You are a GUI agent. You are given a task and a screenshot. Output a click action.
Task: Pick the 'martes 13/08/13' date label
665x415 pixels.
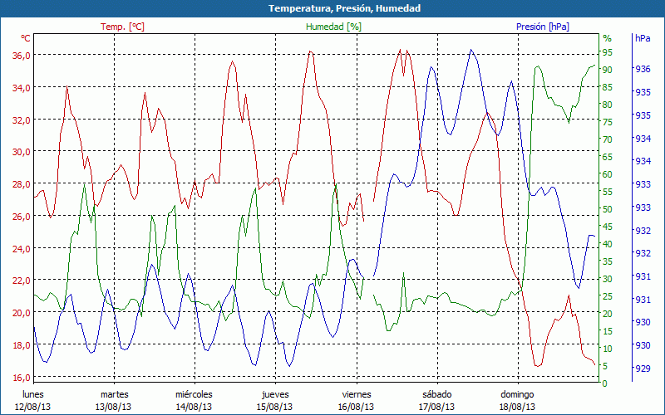[114, 400]
